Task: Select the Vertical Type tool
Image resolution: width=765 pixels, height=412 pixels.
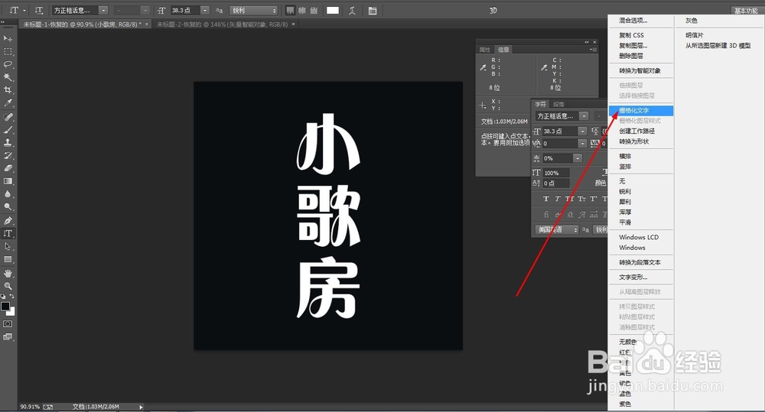Action: click(8, 234)
